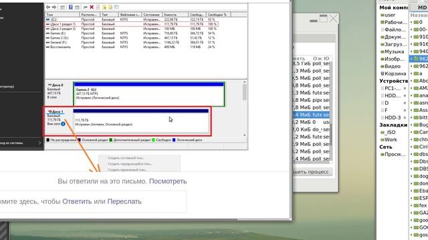Click the blue info icon on Диск 1
The image size is (428, 240).
[x=63, y=124]
